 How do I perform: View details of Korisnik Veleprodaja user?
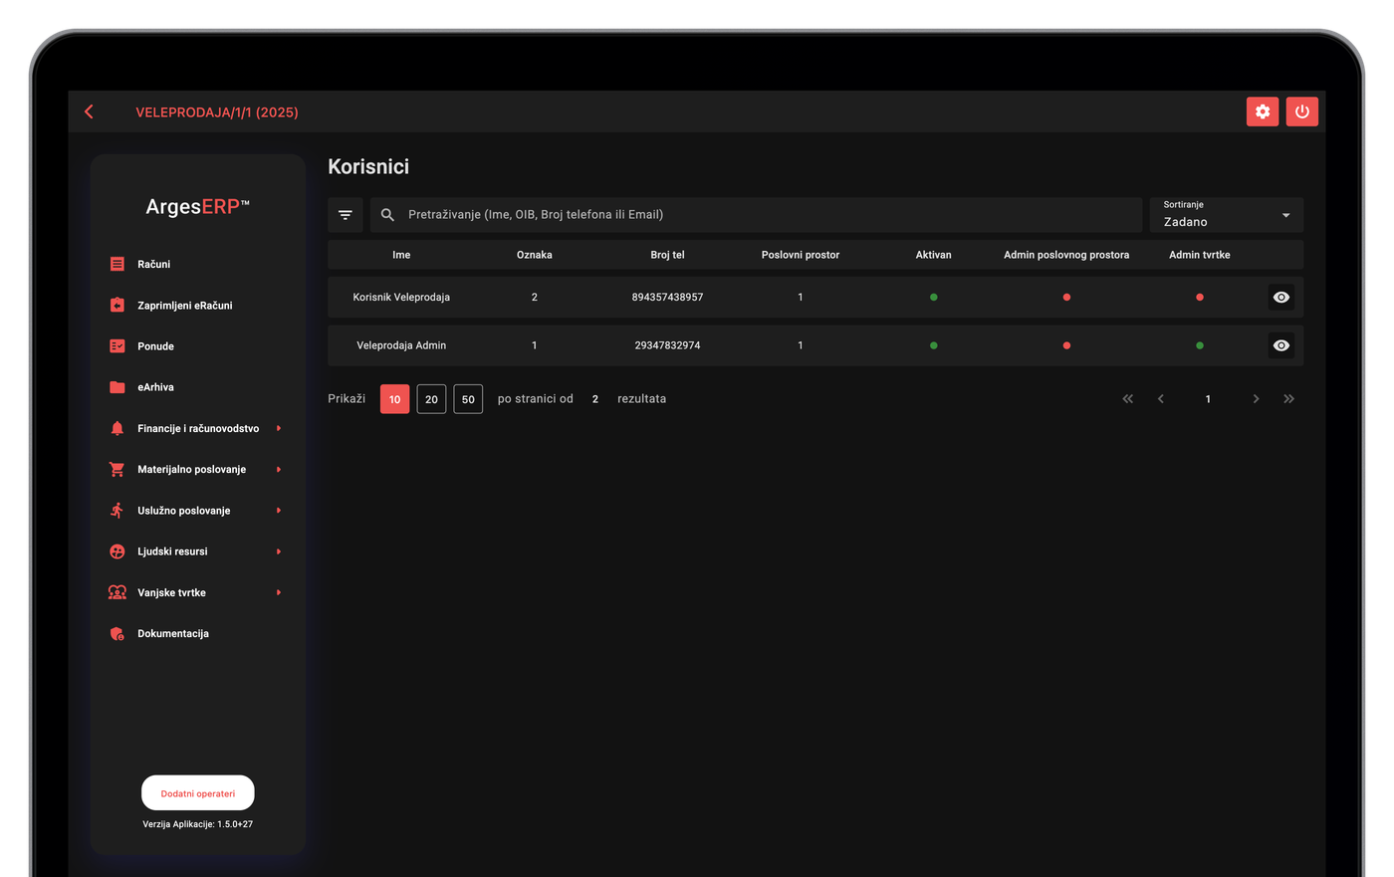1281,298
